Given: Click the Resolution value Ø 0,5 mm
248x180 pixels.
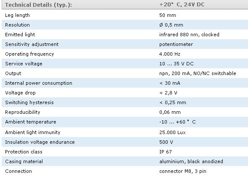Looking at the screenshot, I should tap(171, 25).
